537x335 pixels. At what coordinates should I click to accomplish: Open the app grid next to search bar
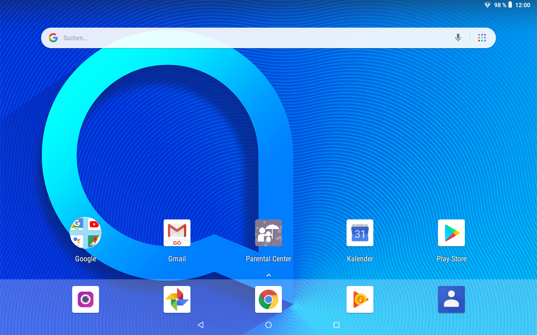tap(482, 38)
